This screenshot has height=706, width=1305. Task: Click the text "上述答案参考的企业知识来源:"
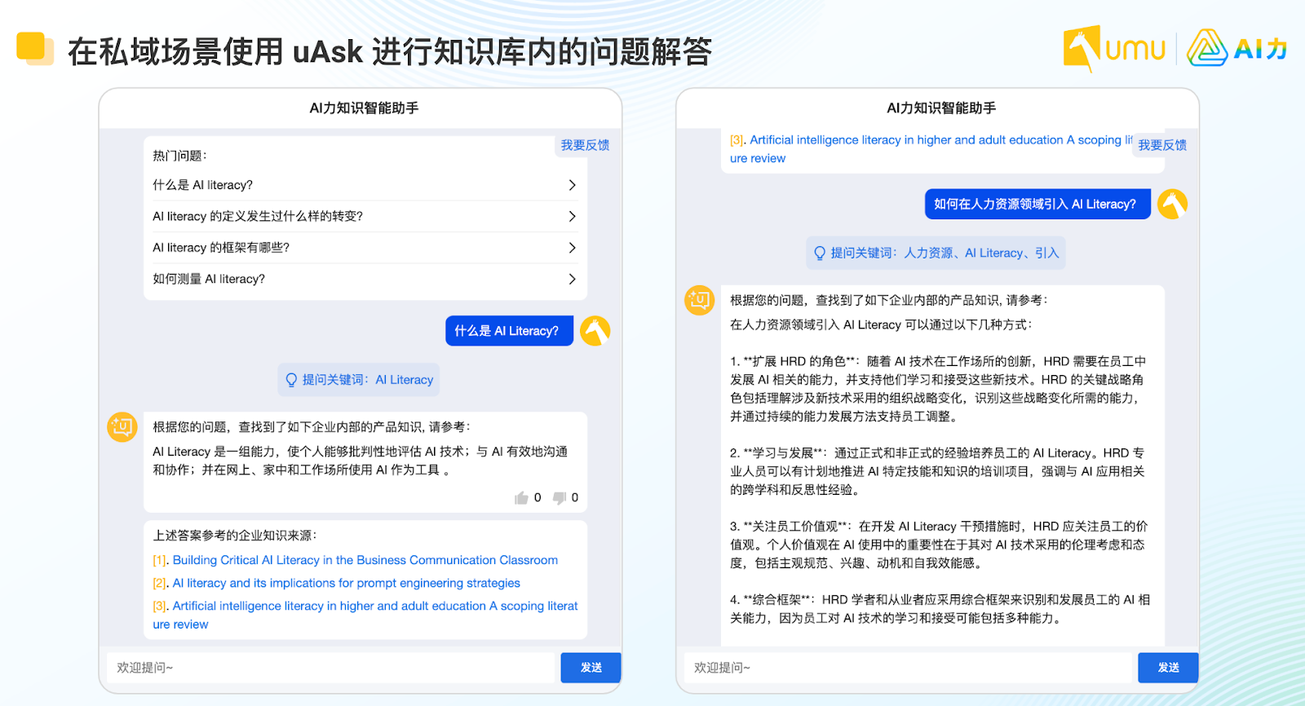click(x=235, y=536)
